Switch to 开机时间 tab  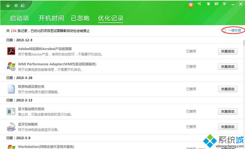tap(51, 18)
